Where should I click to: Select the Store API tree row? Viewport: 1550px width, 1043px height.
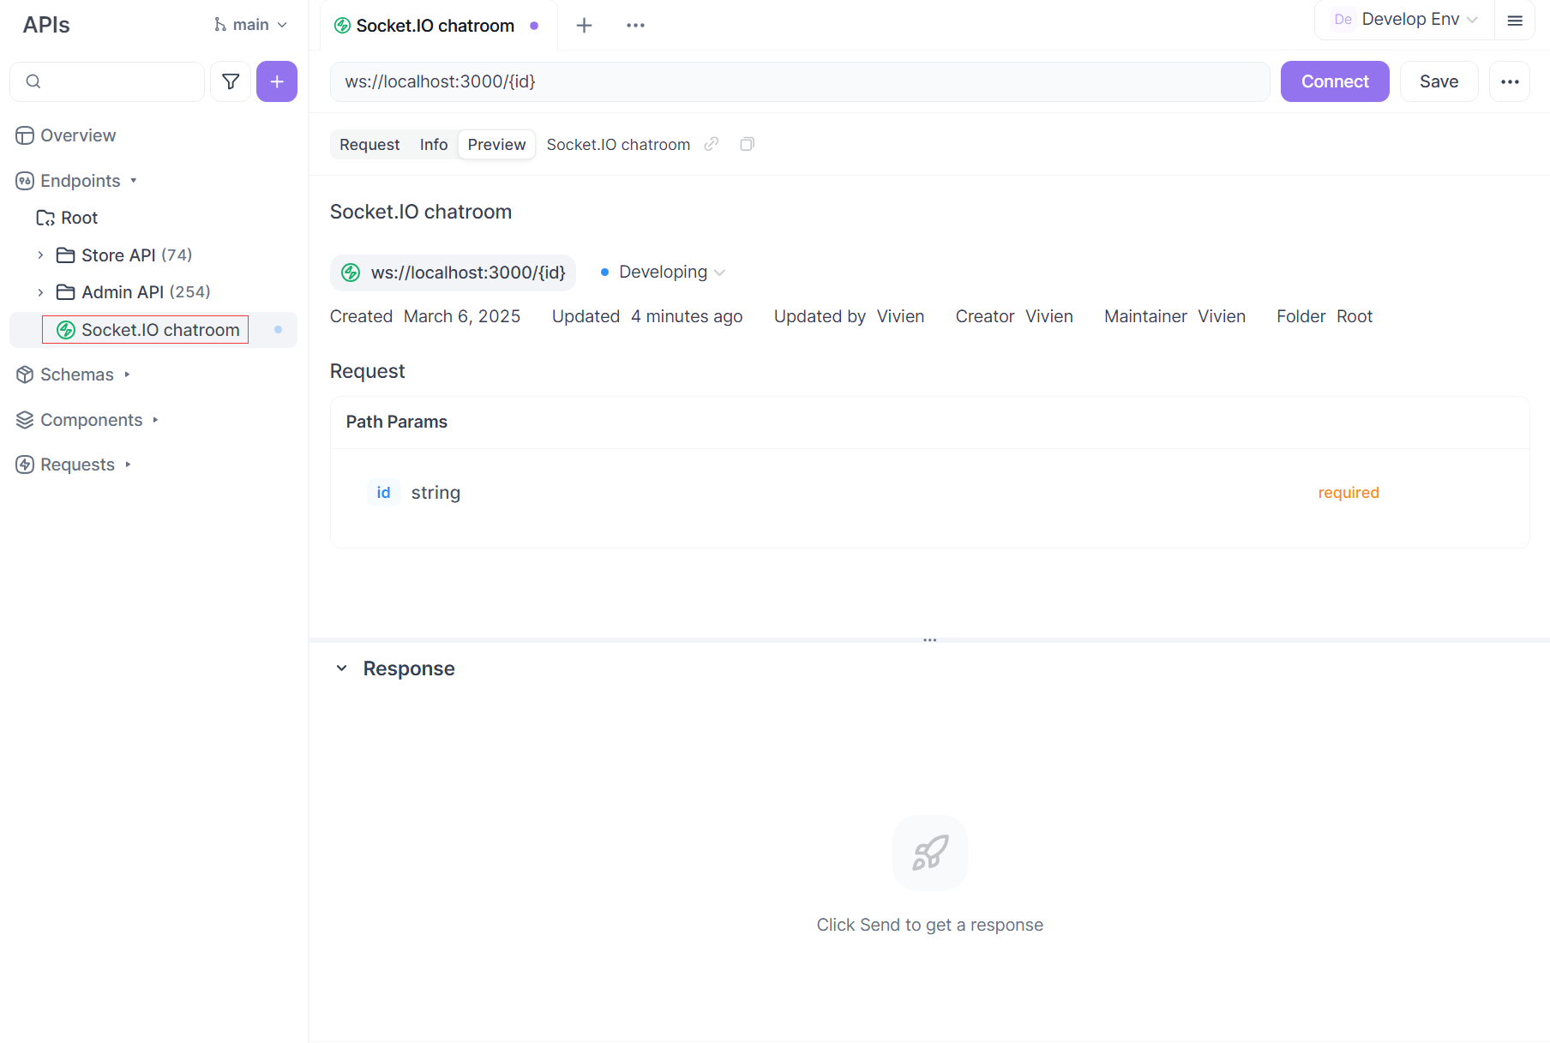153,255
